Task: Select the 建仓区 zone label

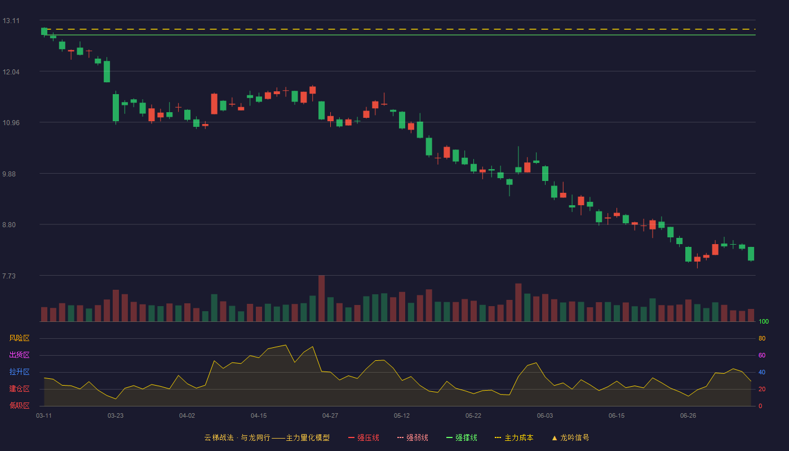Action: point(20,389)
